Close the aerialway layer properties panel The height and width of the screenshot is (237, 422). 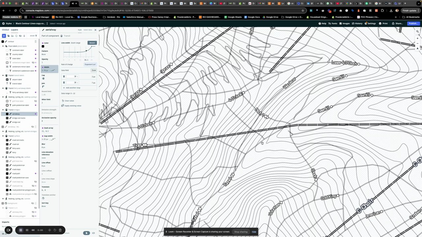coord(95,30)
